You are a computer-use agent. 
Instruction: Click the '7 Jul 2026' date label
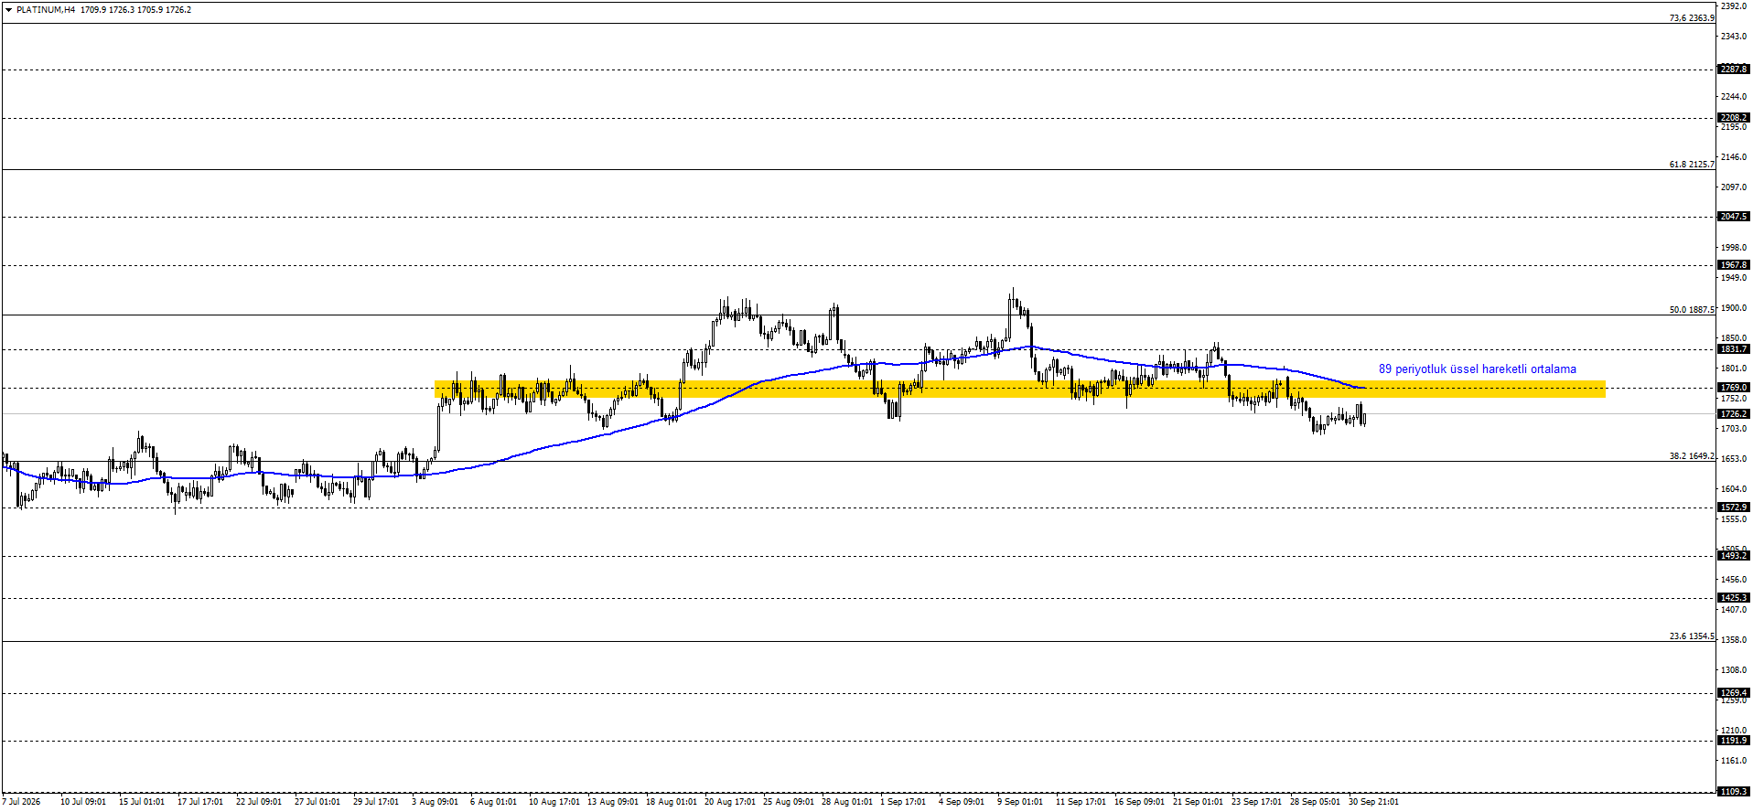pyautogui.click(x=21, y=802)
